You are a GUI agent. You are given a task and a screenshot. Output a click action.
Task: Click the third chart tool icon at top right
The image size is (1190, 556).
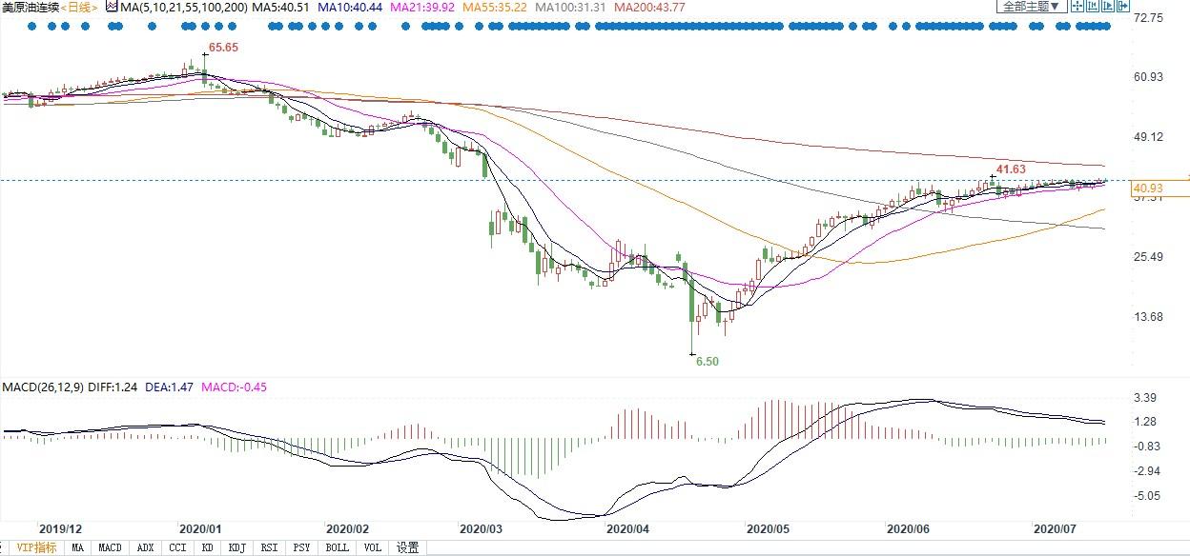(1107, 7)
